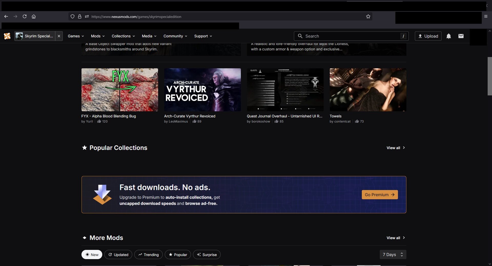Go back to the previous page
492x266 pixels.
[x=6, y=16]
